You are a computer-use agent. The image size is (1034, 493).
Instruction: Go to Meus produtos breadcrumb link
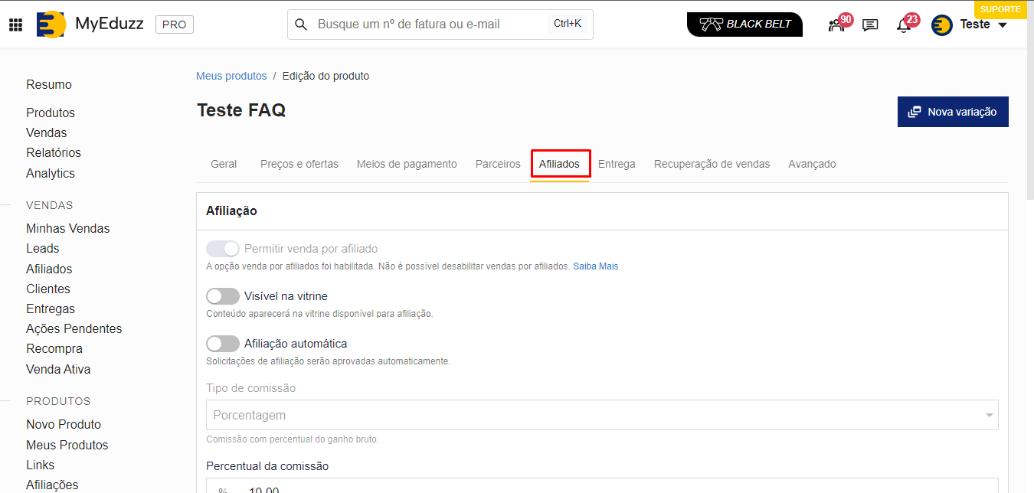tap(231, 76)
